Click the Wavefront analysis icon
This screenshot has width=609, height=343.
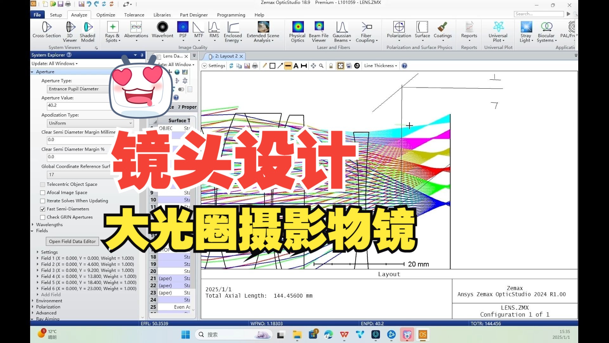click(x=162, y=31)
